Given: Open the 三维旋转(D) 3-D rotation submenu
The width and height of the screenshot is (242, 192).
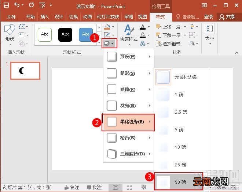Looking at the screenshot, I should click(x=129, y=154).
